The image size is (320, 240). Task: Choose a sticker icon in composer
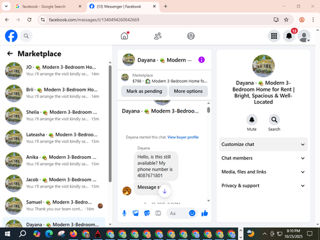click(x=147, y=213)
